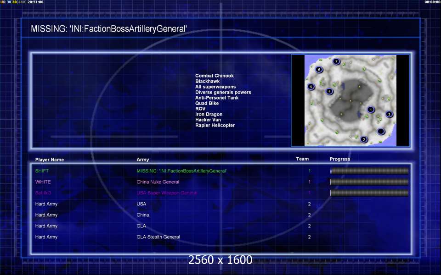Click the Progress column header
The height and width of the screenshot is (275, 441).
point(340,159)
